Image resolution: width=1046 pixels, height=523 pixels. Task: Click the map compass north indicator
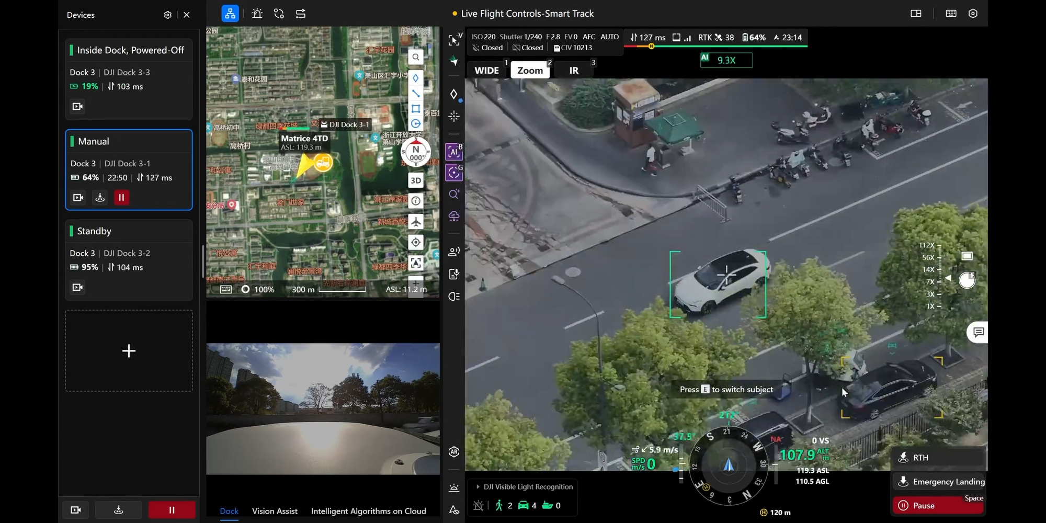click(x=415, y=153)
